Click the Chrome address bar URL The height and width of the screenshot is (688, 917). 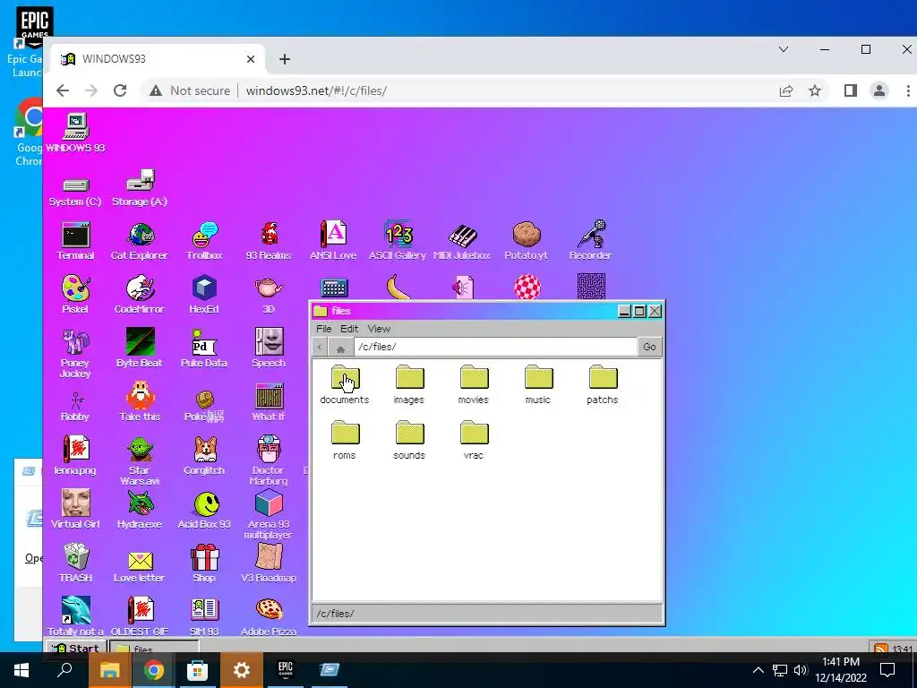point(316,90)
